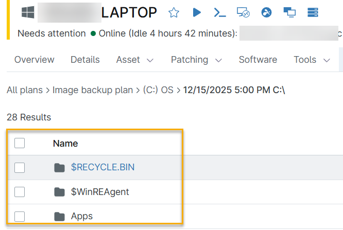
Task: Click the Splashtop remote access icon
Action: tap(266, 12)
